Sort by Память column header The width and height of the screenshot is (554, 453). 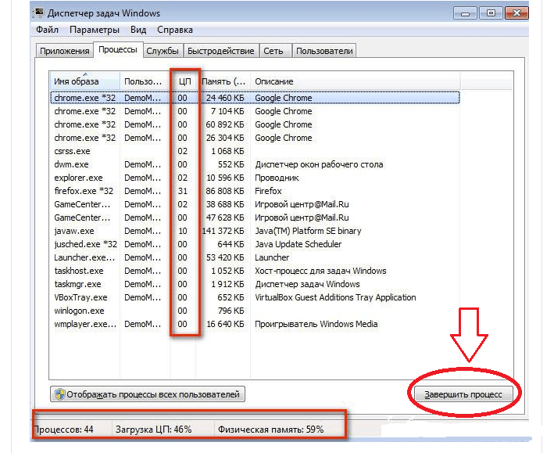(x=224, y=81)
